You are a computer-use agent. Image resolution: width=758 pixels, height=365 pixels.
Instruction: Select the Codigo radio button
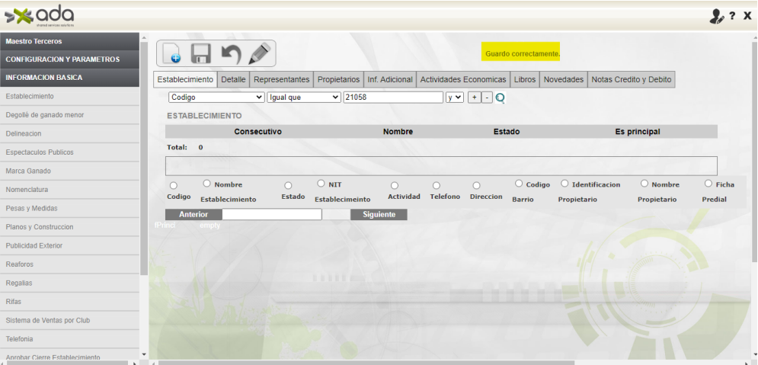[x=174, y=185]
